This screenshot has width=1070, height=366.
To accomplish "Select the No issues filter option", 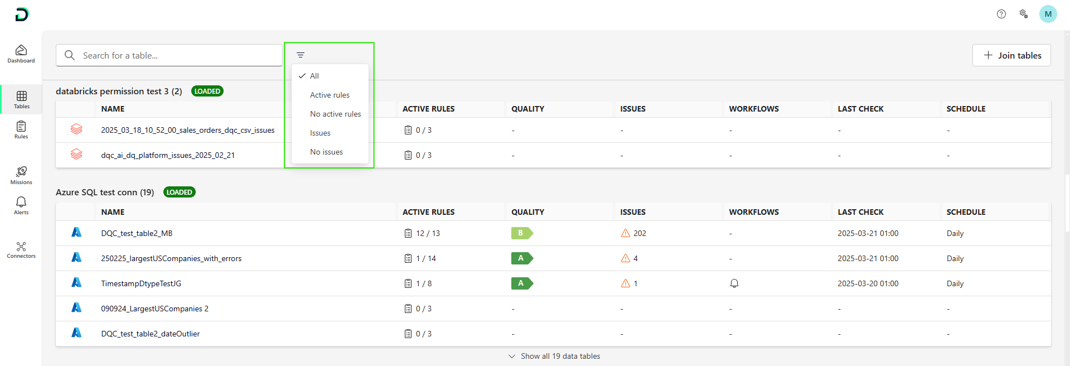I will pyautogui.click(x=326, y=152).
